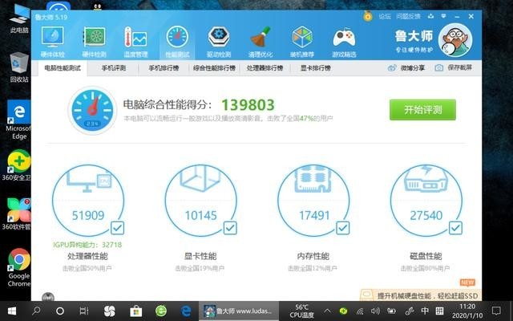The height and width of the screenshot is (321, 513).
Task: Click the speedometer gauge icon
Action: click(92, 111)
